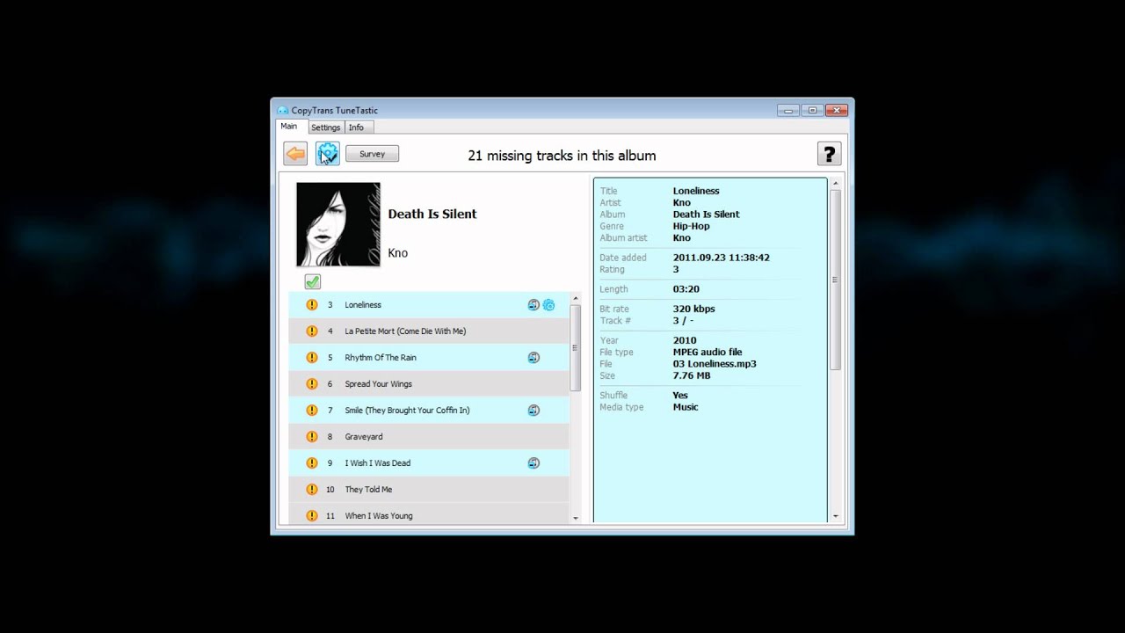Click the gear checkmark toolbar icon

coord(328,154)
